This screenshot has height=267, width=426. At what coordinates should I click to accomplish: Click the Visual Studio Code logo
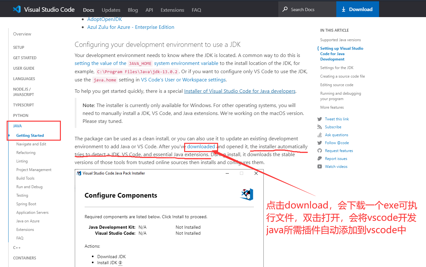[16, 9]
